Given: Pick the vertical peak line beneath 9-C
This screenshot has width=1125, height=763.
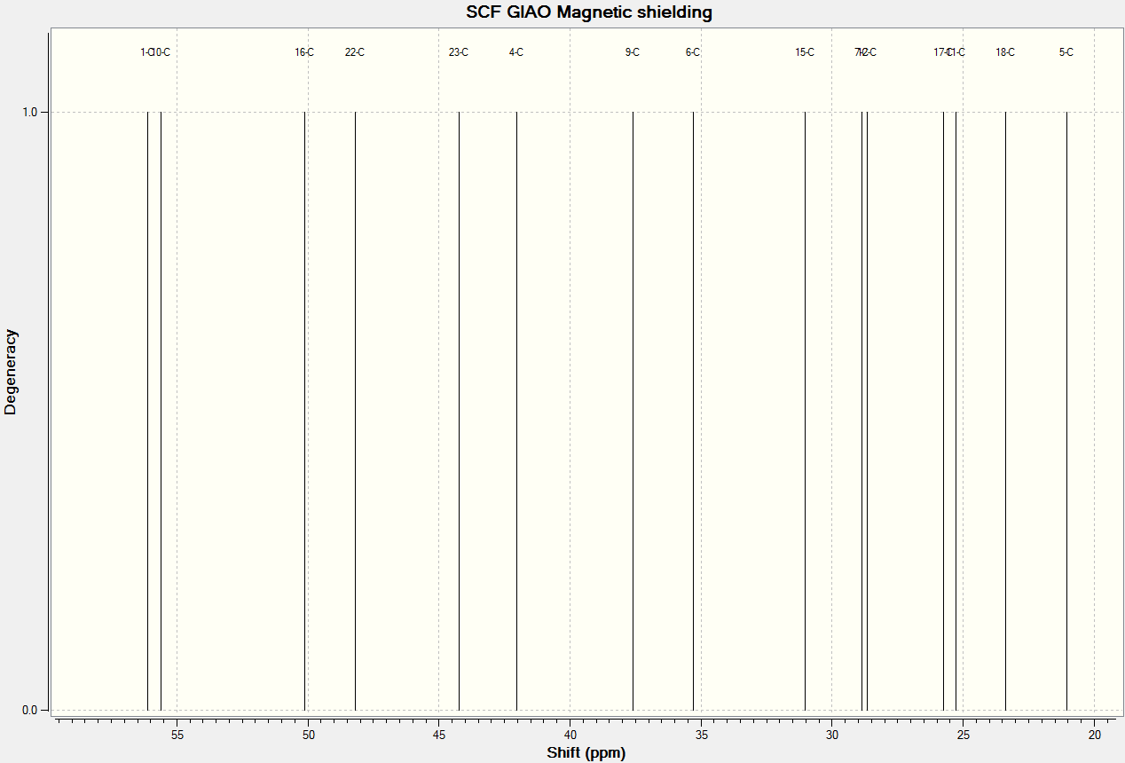Looking at the screenshot, I should [x=633, y=411].
